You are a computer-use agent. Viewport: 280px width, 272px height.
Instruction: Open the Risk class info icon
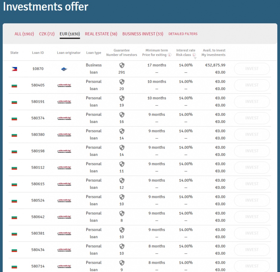[194, 55]
